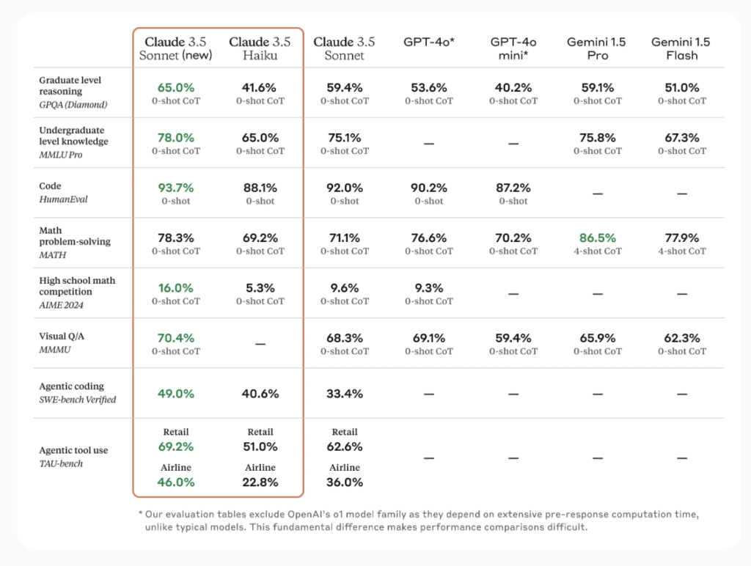Select the Claude 3.5 Haiku column header

(260, 48)
